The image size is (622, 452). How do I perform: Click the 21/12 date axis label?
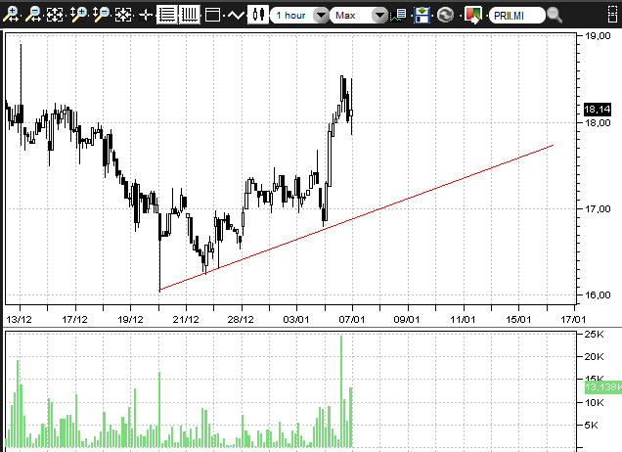coord(186,319)
